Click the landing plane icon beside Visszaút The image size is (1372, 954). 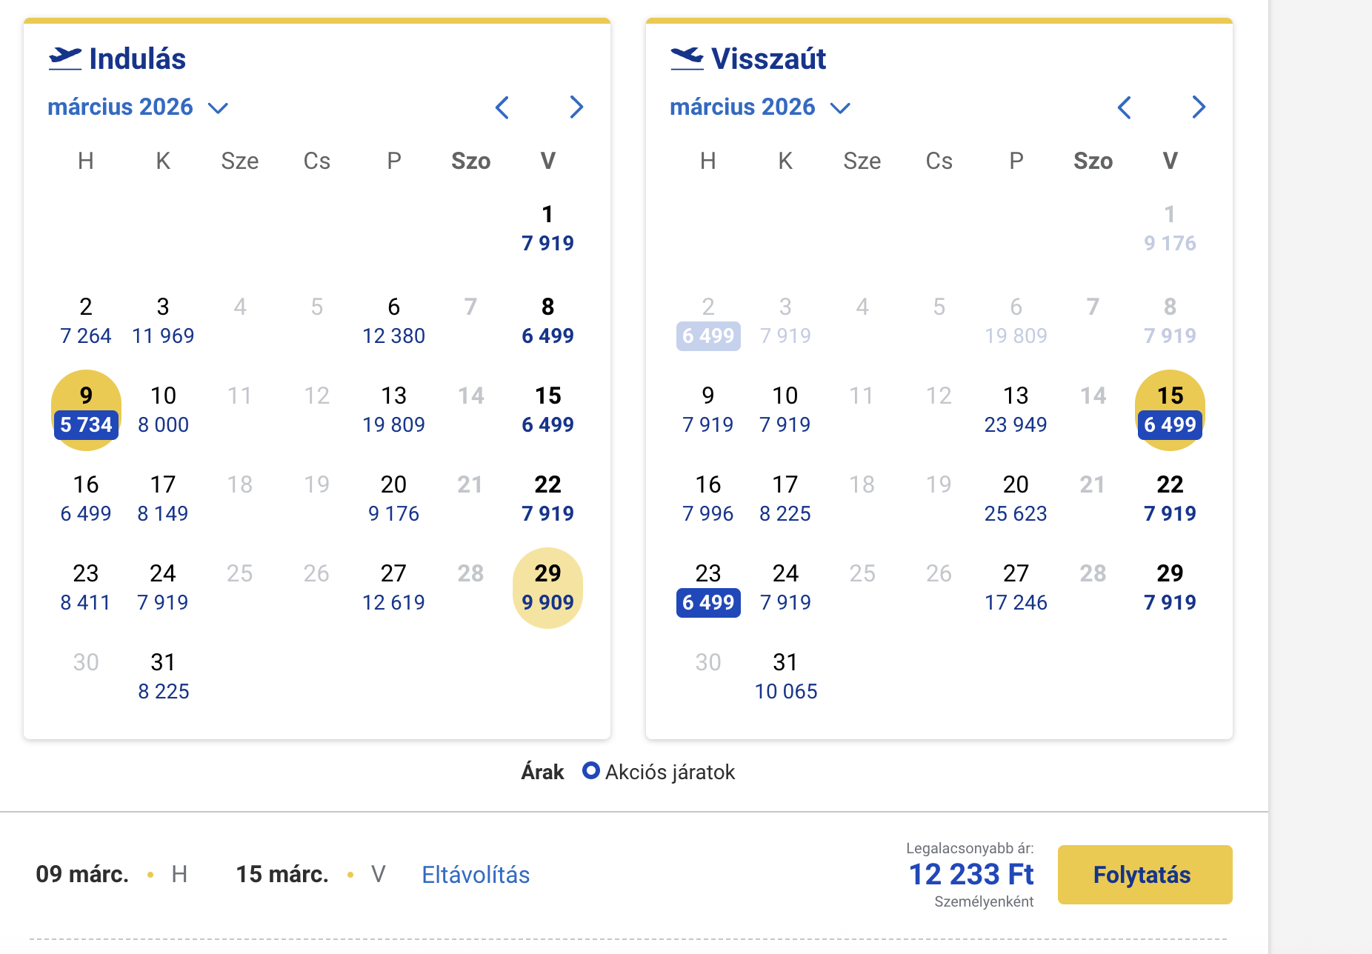[x=687, y=58]
